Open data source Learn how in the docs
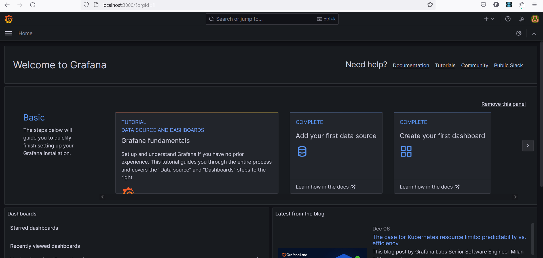 (x=326, y=187)
